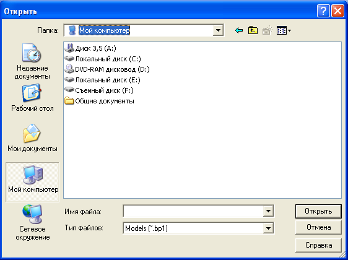
Task: Select floppy drive Диск 3,5 (A:)
Action: click(x=90, y=48)
